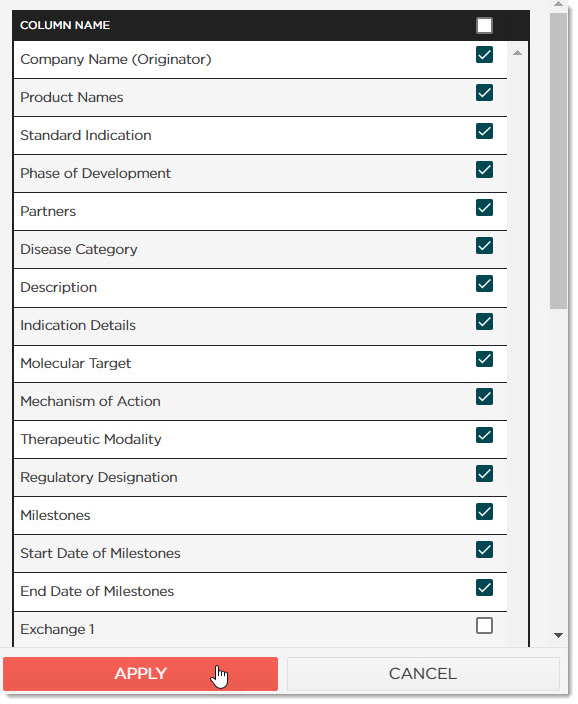Click the red APPLY button

140,673
